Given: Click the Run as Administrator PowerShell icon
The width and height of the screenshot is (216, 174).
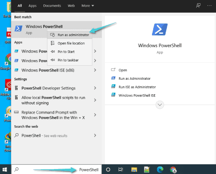Looking at the screenshot, I should (113, 78).
